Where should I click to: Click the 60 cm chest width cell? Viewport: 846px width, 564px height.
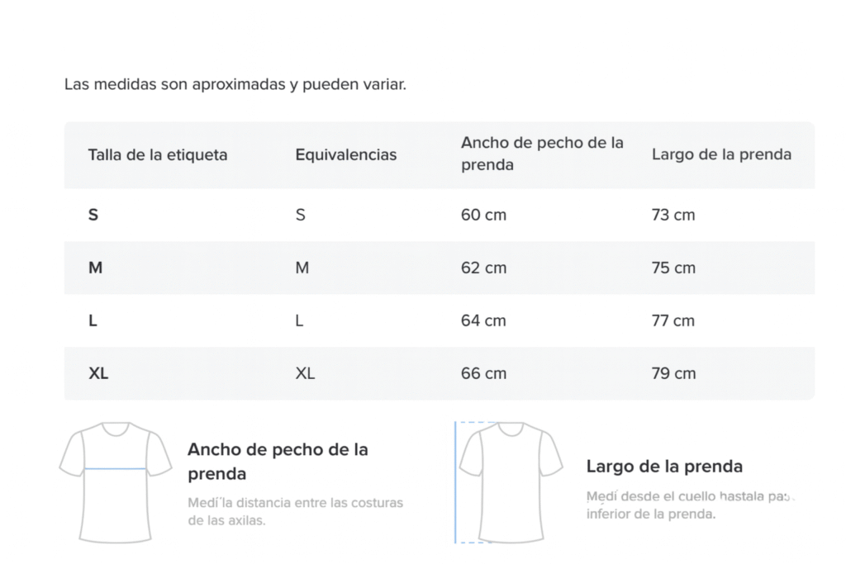[483, 215]
